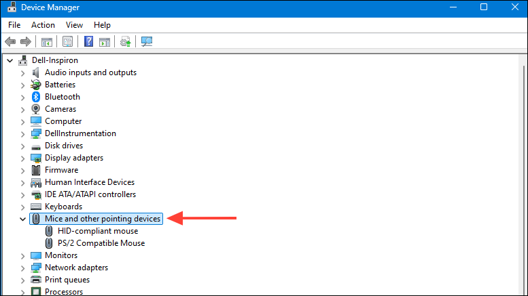Viewport: 528px width, 296px height.
Task: Click the Back arrow toolbar button
Action: (x=10, y=42)
